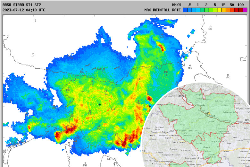Click the 2023-07-12 04:10 UTC timestamp
Image resolution: width=250 pixels, height=167 pixels.
pyautogui.click(x=24, y=10)
